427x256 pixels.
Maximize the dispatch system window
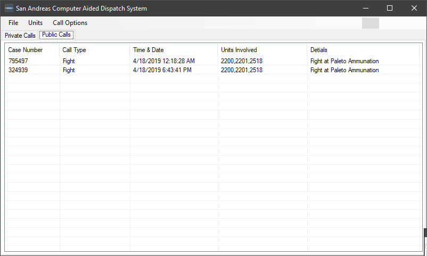(390, 8)
